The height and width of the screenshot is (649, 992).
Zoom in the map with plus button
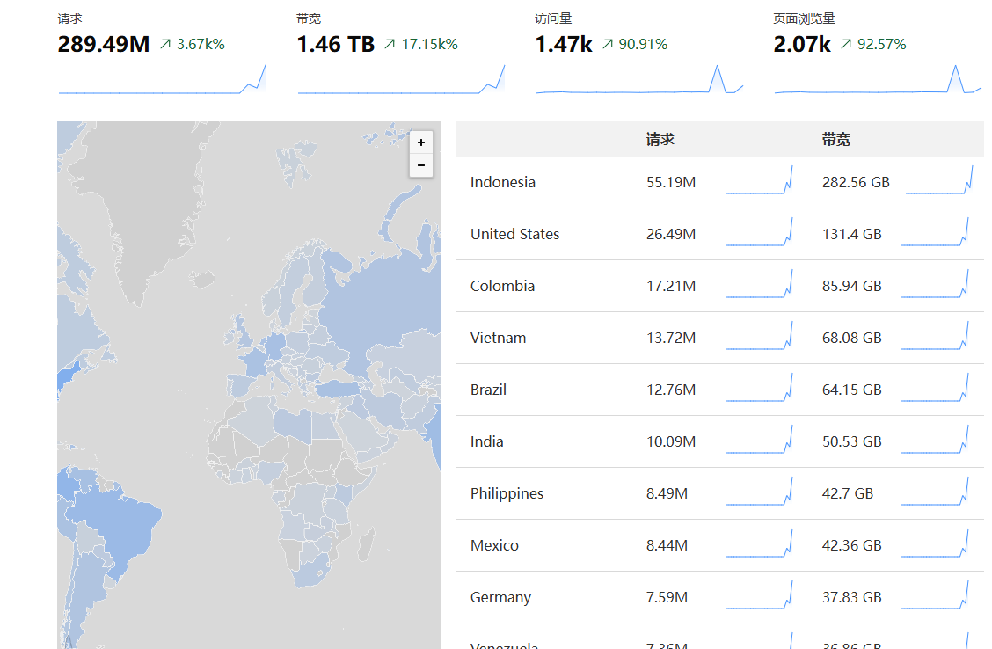[x=421, y=142]
